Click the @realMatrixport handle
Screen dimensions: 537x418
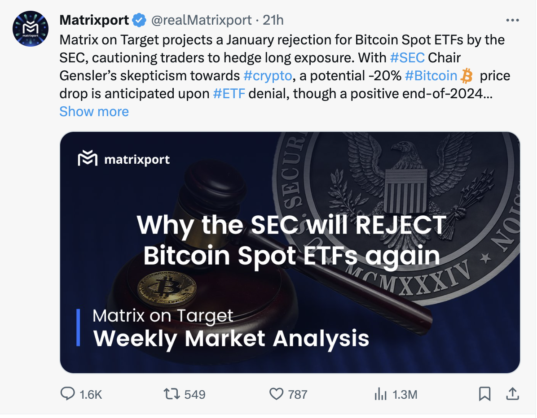click(x=200, y=20)
